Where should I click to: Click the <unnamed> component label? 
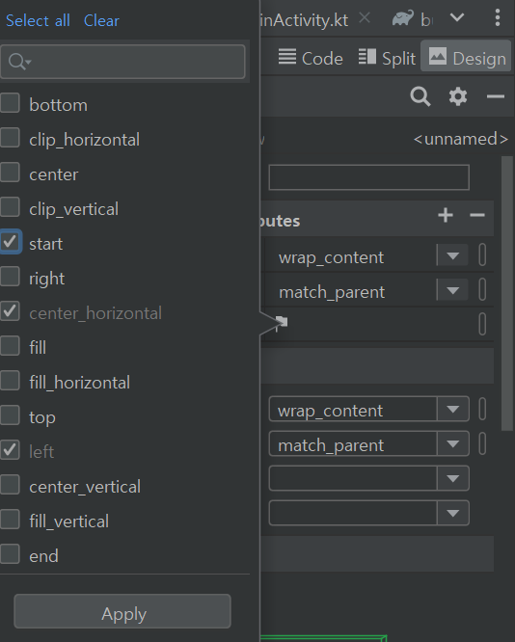click(461, 139)
